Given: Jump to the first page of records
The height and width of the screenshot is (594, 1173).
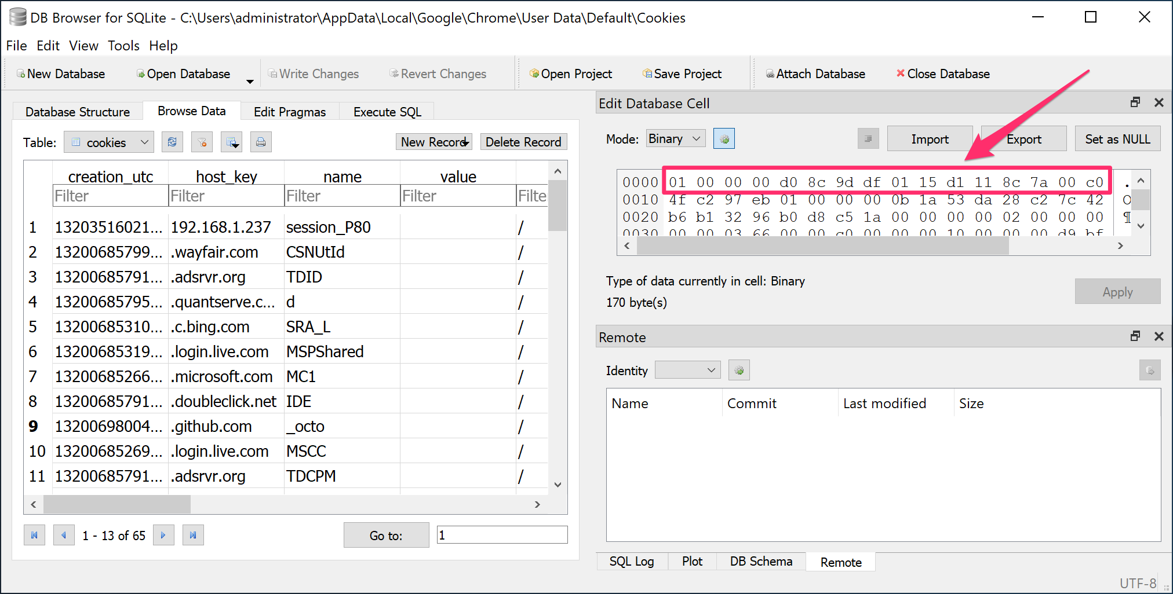Looking at the screenshot, I should tap(34, 535).
